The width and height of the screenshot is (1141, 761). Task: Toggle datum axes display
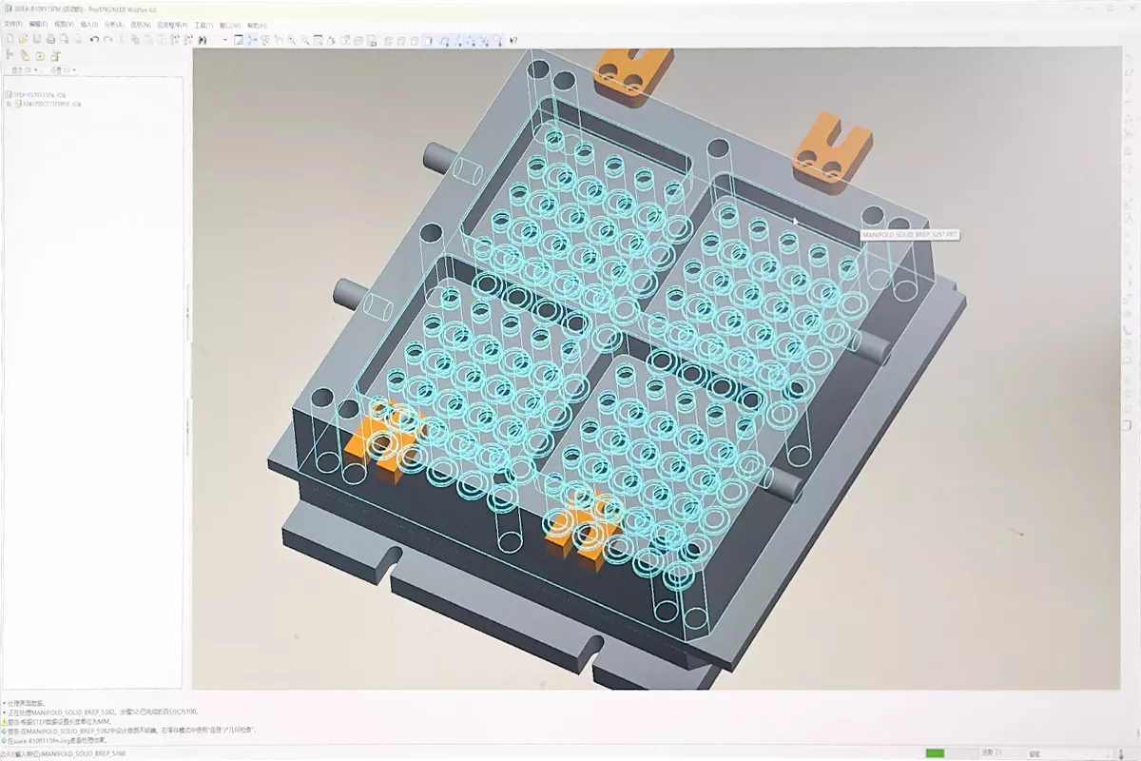(x=457, y=40)
